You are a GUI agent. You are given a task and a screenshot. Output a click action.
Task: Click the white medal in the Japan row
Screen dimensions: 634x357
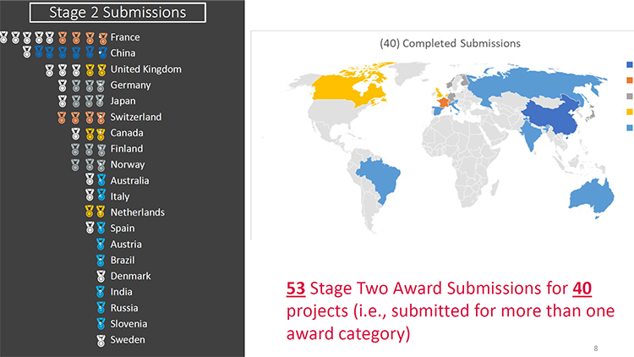63,102
